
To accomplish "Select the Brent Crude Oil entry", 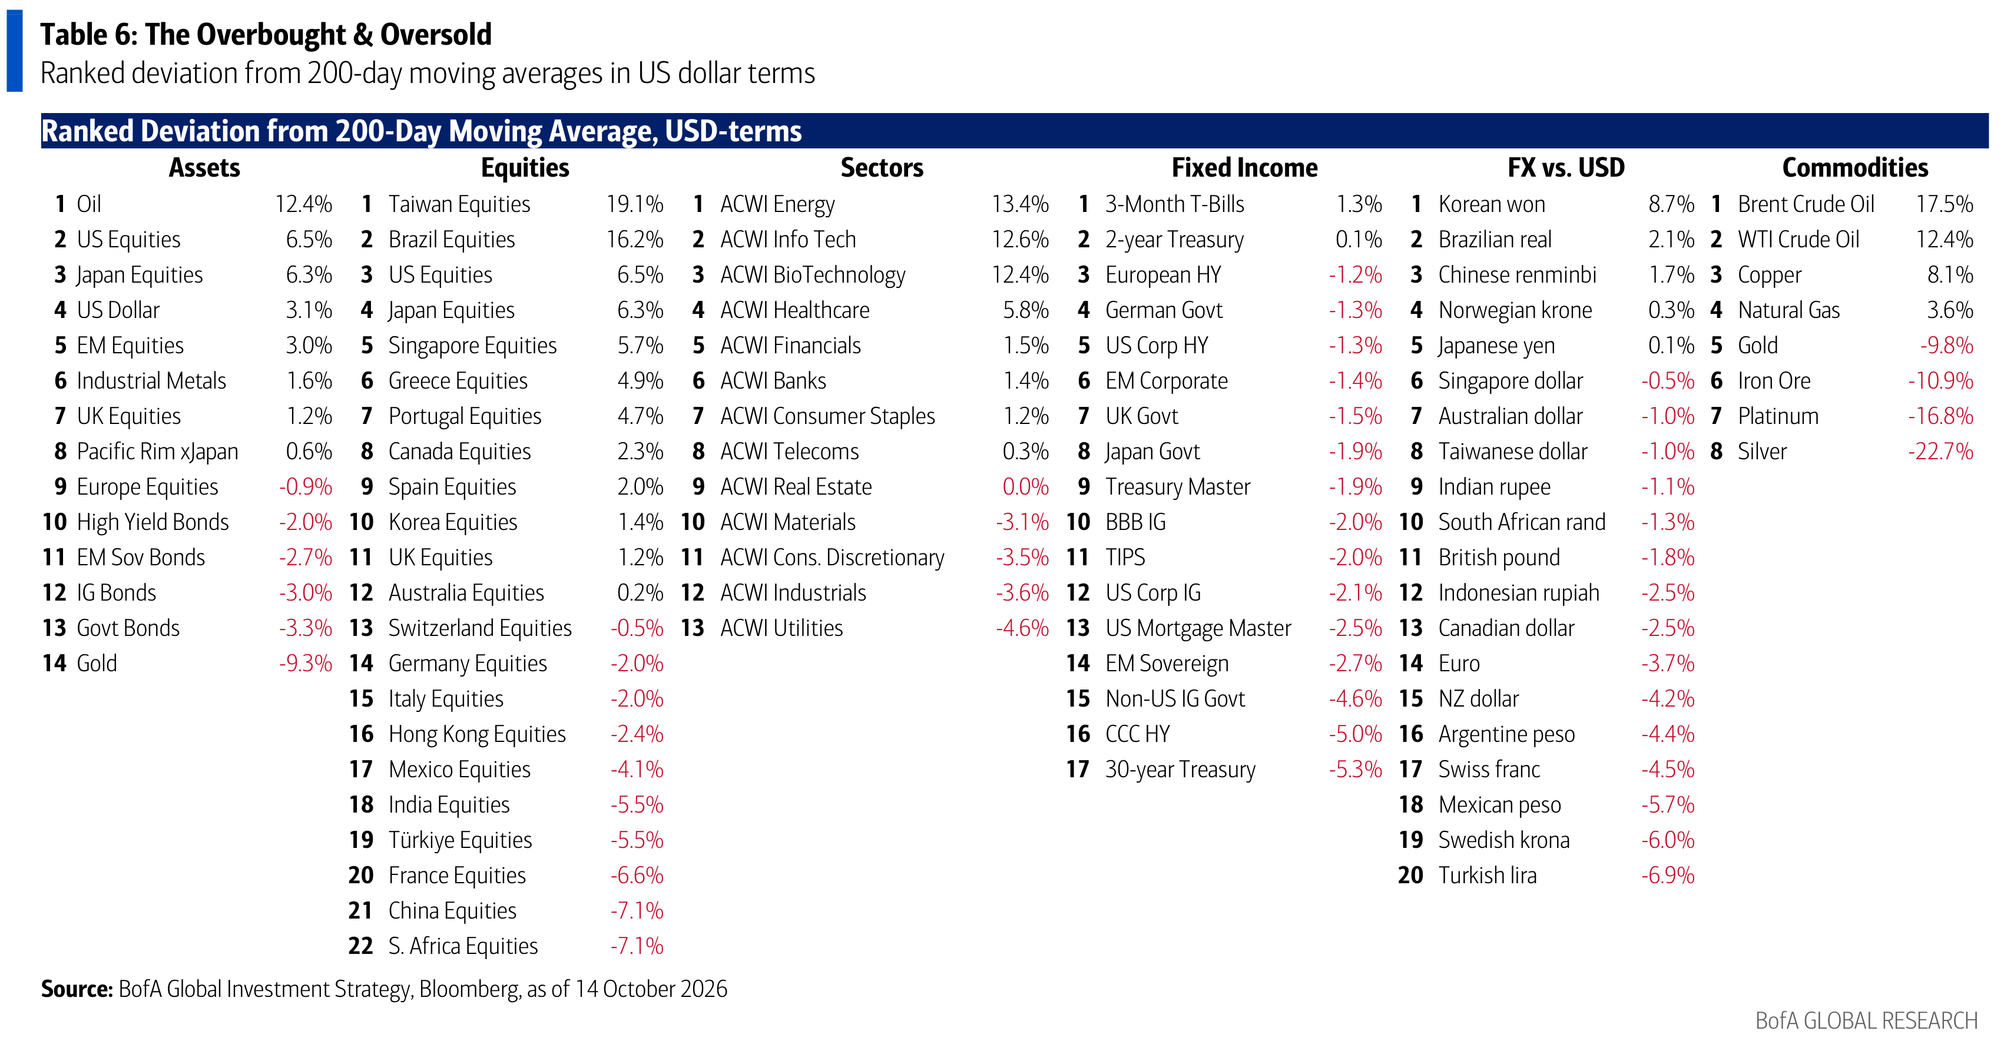I will pos(1806,204).
